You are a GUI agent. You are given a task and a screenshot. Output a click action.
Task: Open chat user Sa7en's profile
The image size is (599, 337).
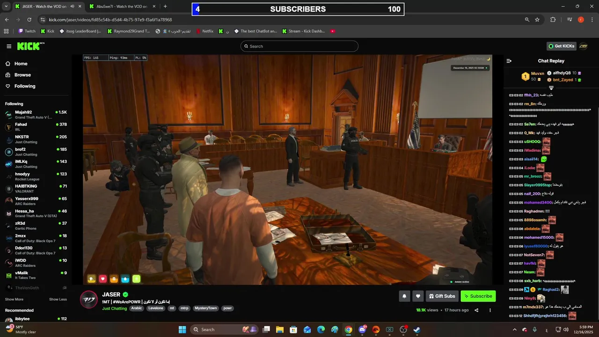point(530,124)
